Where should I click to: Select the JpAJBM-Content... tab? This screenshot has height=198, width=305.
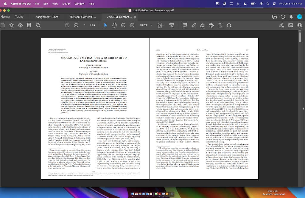click(119, 17)
